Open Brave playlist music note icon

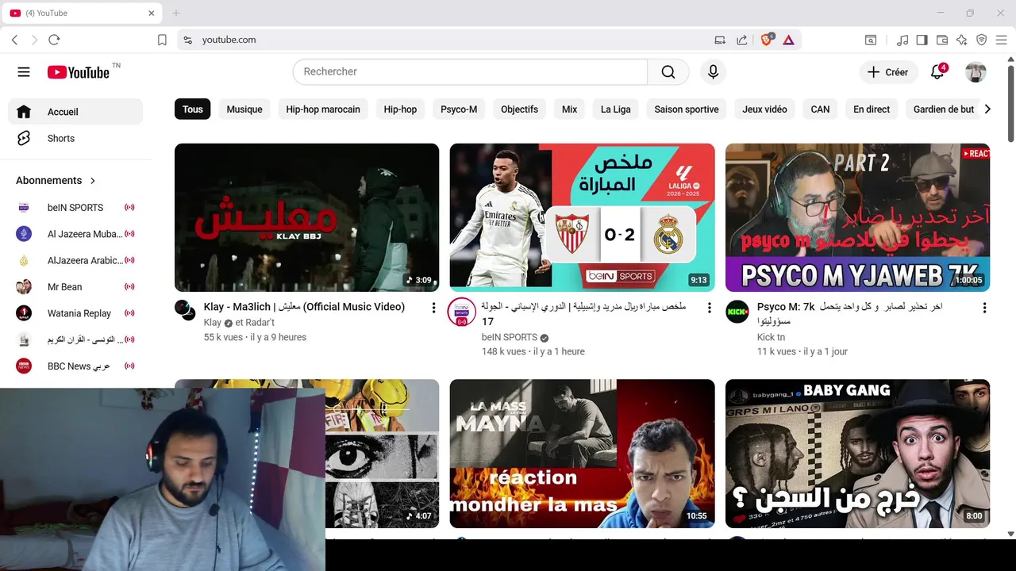tap(902, 40)
